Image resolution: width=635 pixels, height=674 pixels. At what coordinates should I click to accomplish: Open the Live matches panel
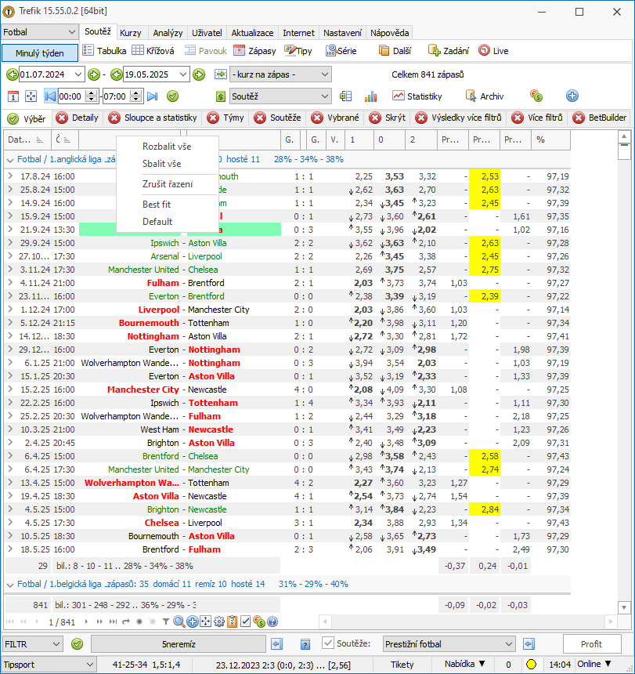pos(493,51)
